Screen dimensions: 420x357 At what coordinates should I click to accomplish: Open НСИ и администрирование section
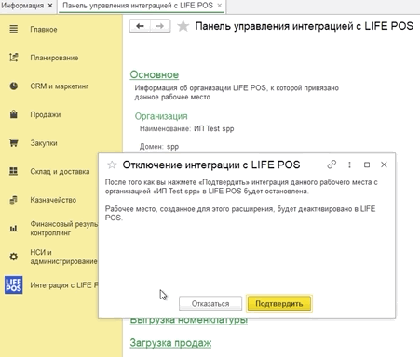(63, 257)
